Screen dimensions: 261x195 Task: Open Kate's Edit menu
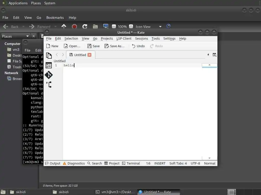[58, 39]
